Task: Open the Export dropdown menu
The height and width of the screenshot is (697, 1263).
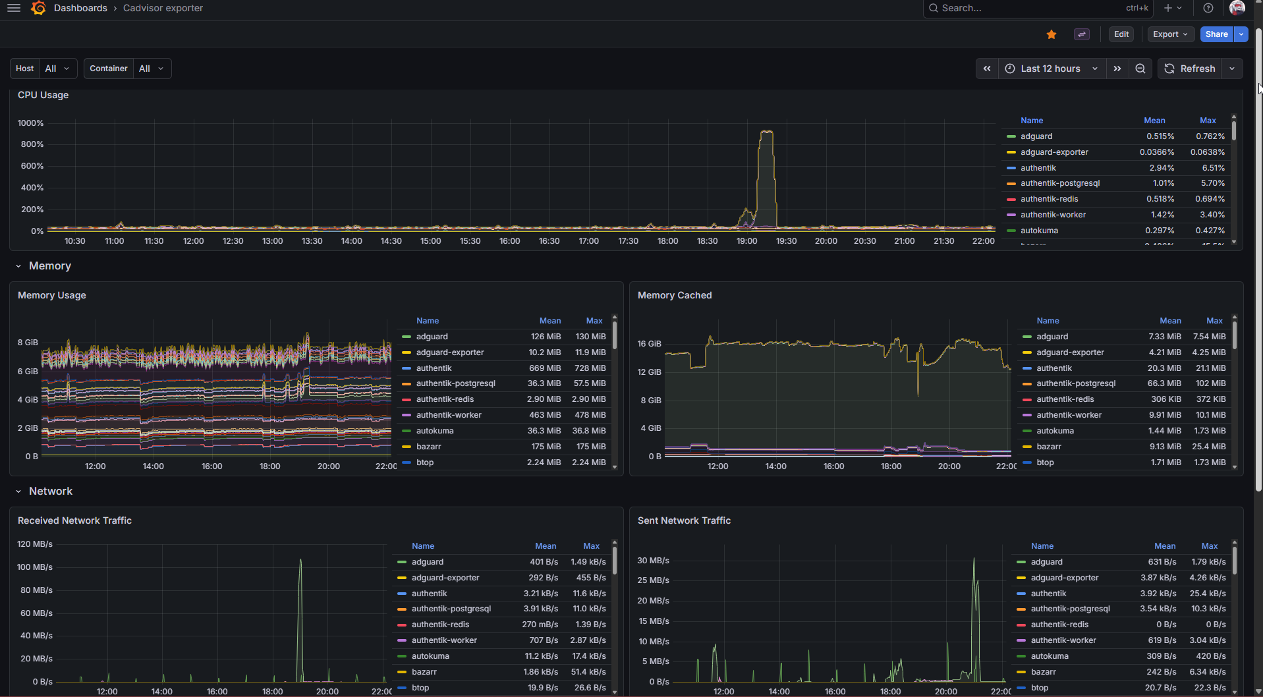Action: click(1171, 34)
